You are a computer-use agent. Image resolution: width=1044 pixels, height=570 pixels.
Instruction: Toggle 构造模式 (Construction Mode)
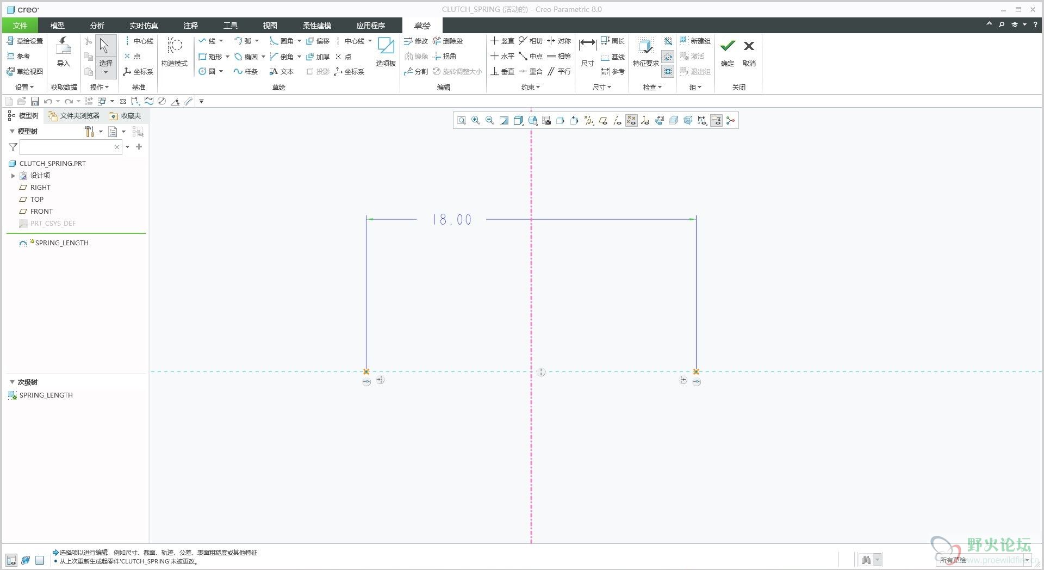(175, 52)
